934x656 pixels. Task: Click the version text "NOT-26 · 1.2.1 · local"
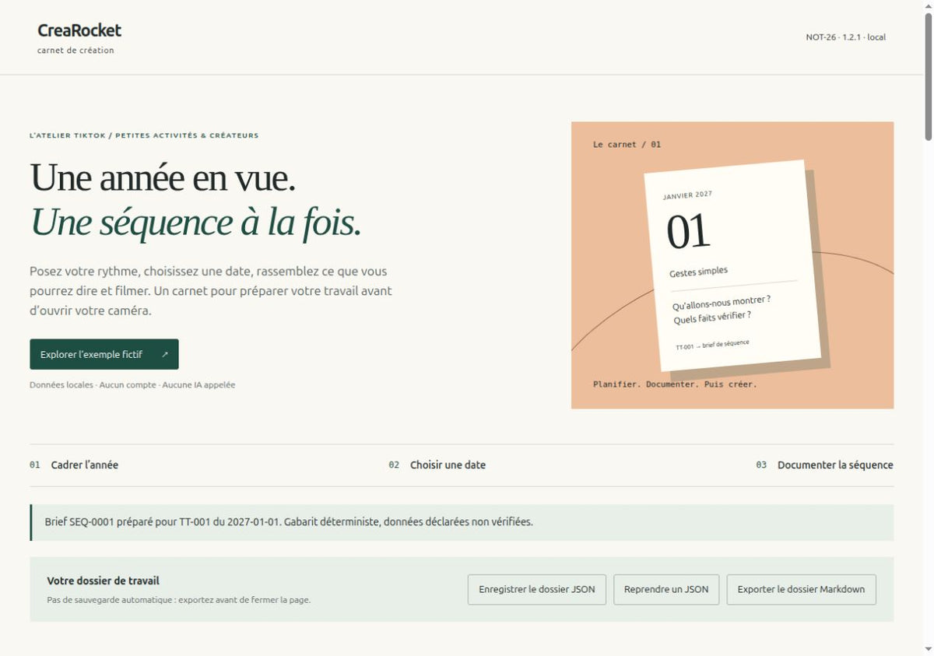846,37
